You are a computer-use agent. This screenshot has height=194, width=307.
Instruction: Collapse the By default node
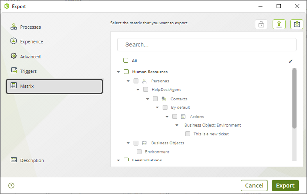click(x=157, y=108)
